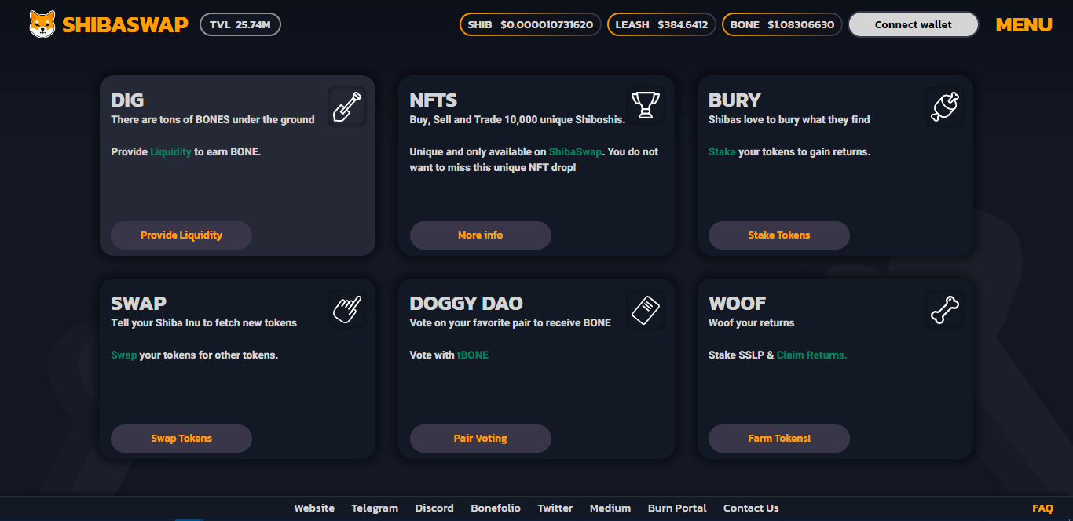Click the shovel icon on DIG card
This screenshot has height=521, width=1073.
point(347,107)
